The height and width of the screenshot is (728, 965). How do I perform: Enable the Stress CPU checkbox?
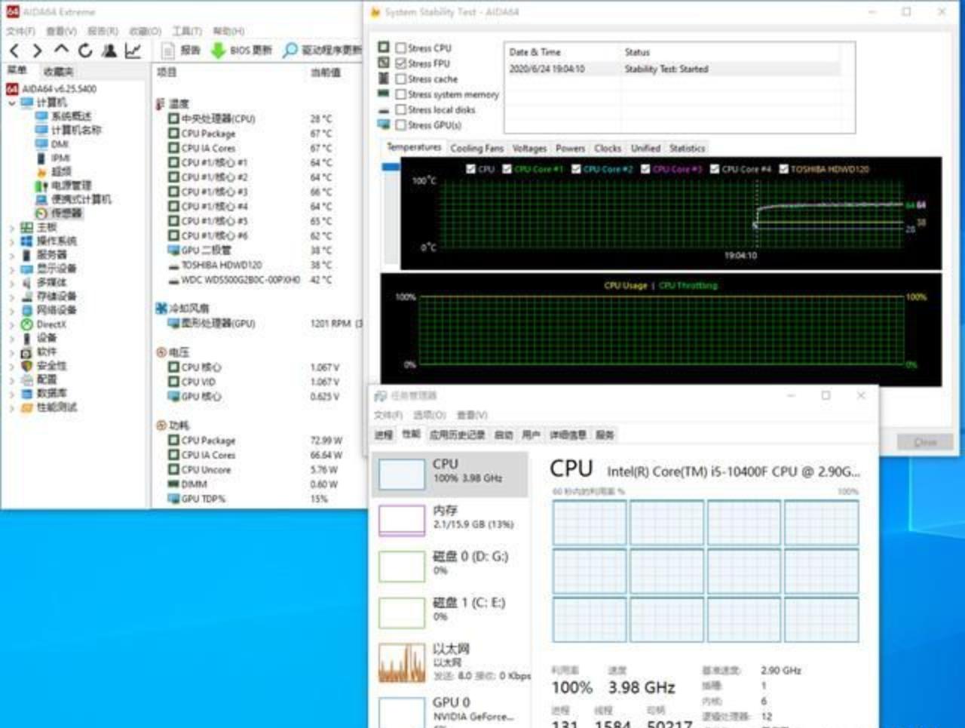(x=402, y=48)
